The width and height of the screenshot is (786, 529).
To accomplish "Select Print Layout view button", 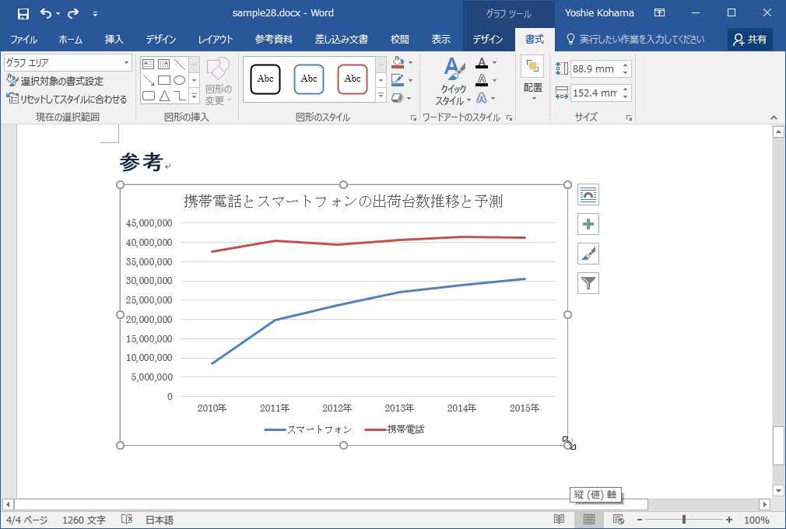I will (589, 520).
